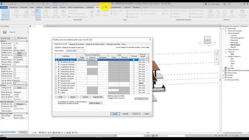249x140 pixels.
Task: Click the Invertir button
Action: click(86, 97)
